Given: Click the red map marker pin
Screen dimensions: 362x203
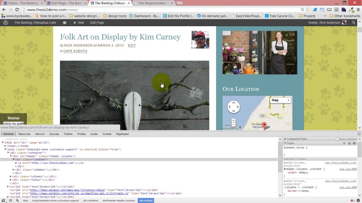Looking at the screenshot, I should click(x=264, y=126).
